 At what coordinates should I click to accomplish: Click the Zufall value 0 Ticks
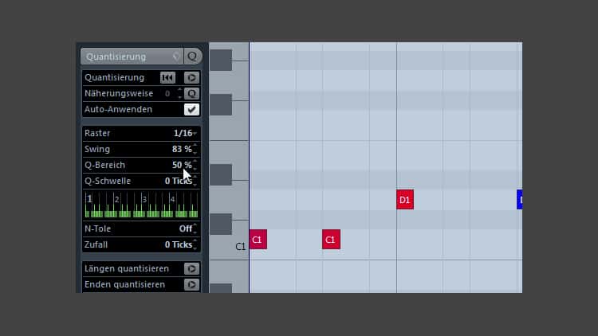[178, 245]
